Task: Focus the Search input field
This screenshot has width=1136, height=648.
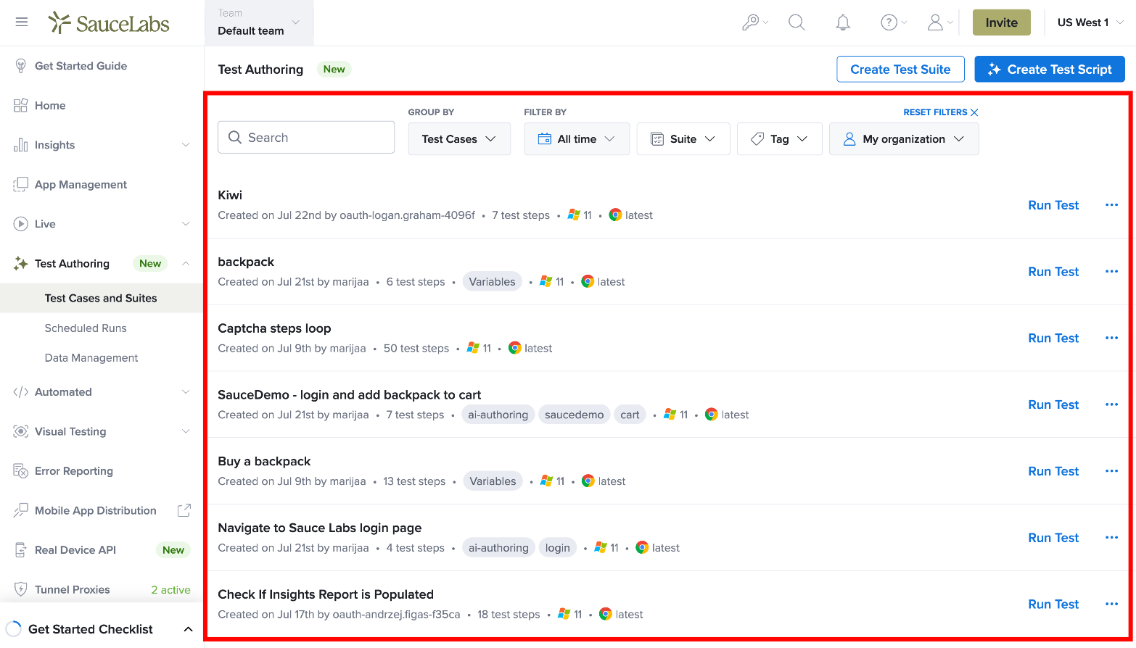Action: pos(306,138)
